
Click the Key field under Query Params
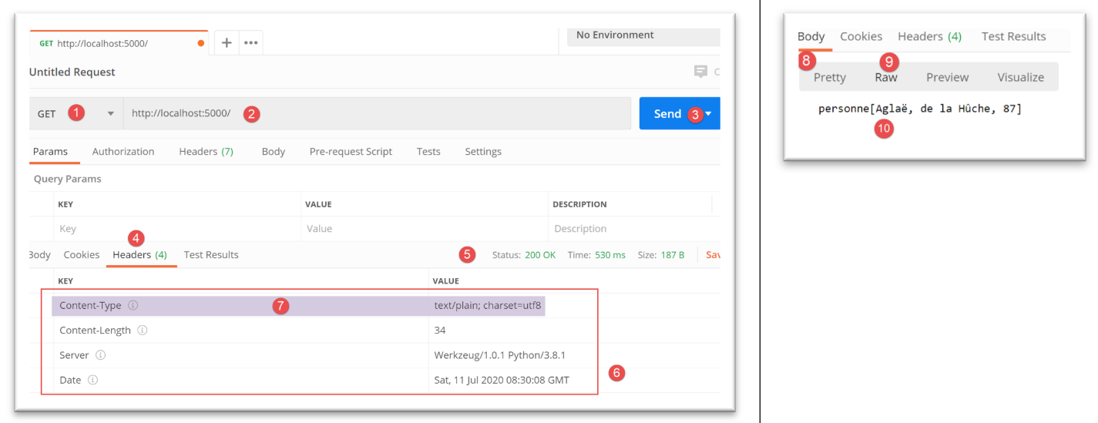[x=177, y=229]
